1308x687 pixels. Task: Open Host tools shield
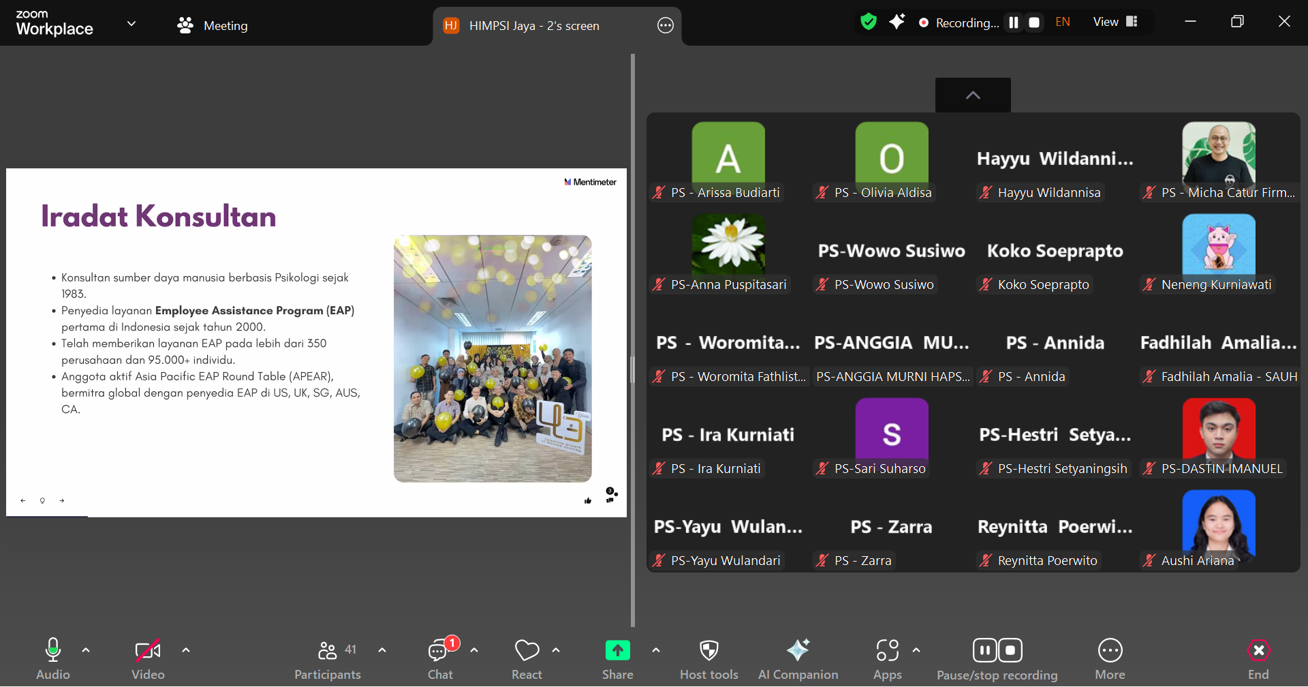click(x=709, y=658)
